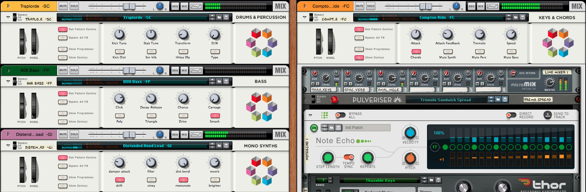Open the Pulveriser patch browser folder icon
Image resolution: width=586 pixels, height=192 pixels.
[498, 100]
